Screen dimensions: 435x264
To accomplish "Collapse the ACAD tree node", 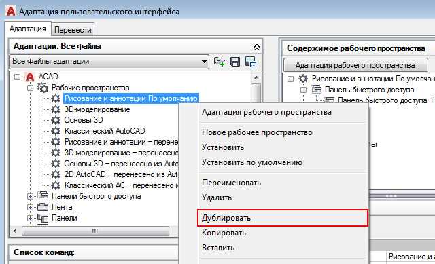I will (x=17, y=77).
